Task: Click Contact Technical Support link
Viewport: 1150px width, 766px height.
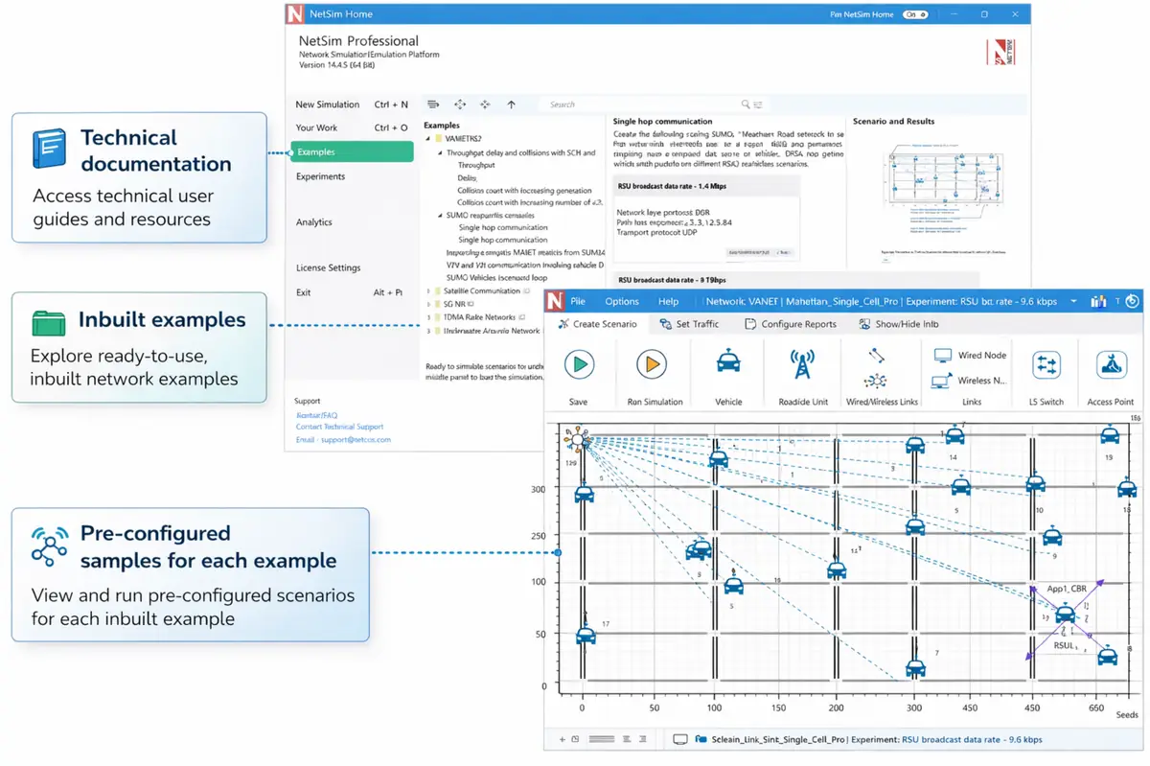Action: [339, 427]
